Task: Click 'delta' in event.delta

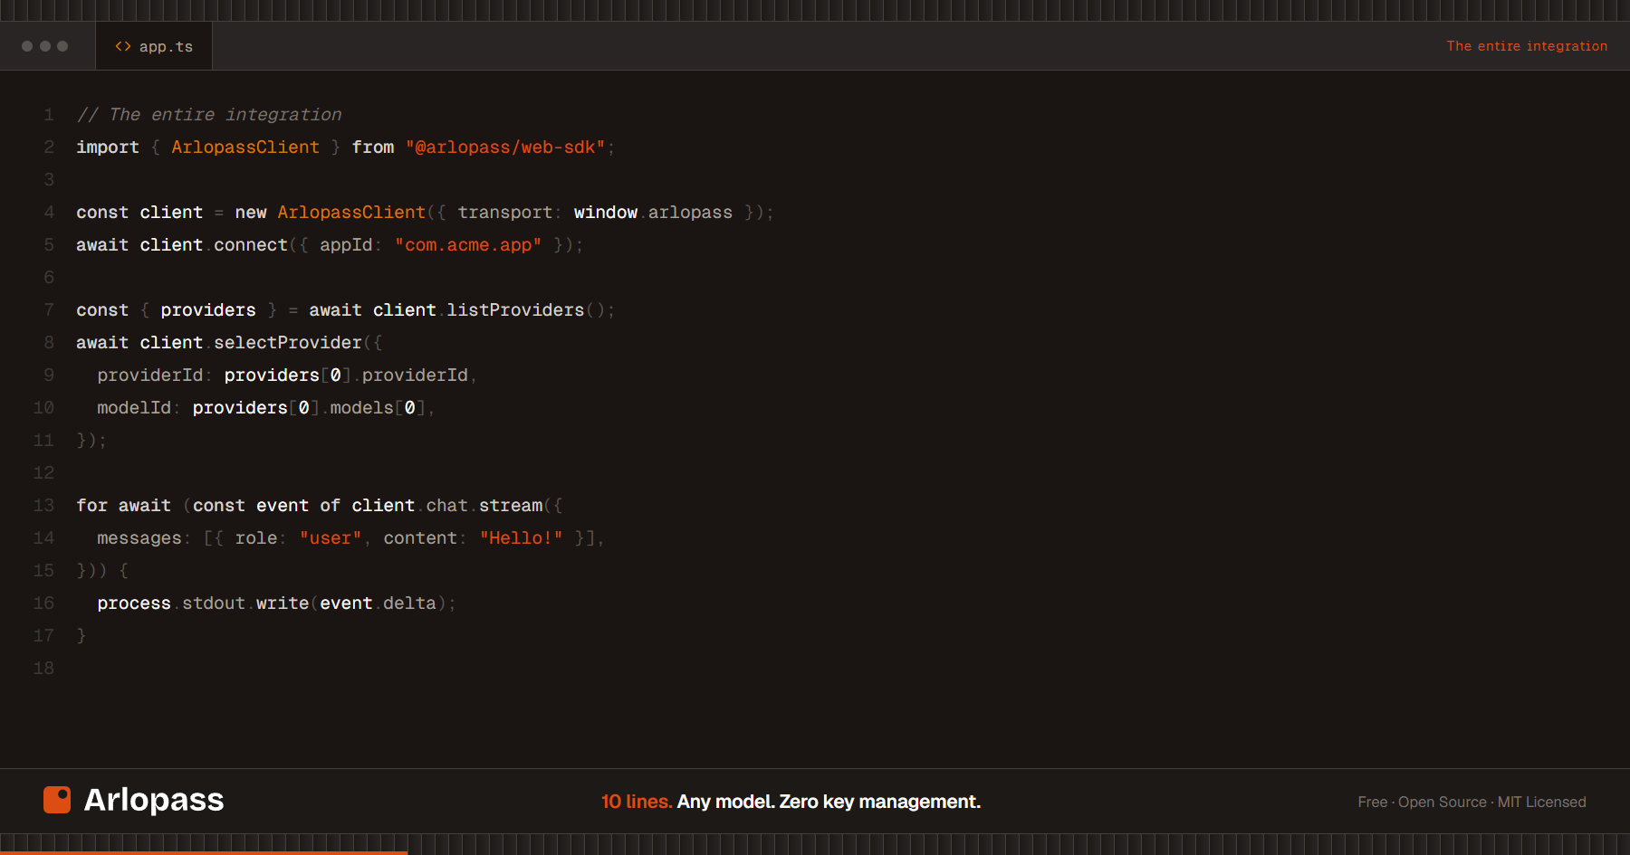Action: (409, 603)
